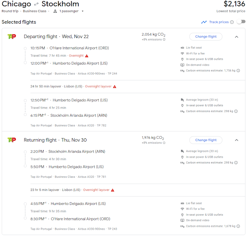Click Returning flight Thu, Nov 30 heading
Viewport: 247px width, 237px height.
click(x=55, y=140)
